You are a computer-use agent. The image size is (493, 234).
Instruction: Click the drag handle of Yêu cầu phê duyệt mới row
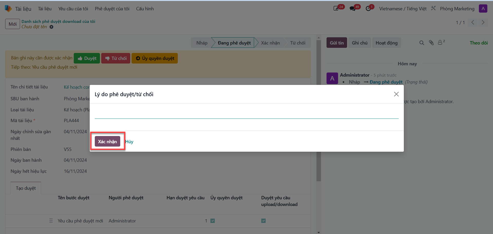pyautogui.click(x=51, y=221)
